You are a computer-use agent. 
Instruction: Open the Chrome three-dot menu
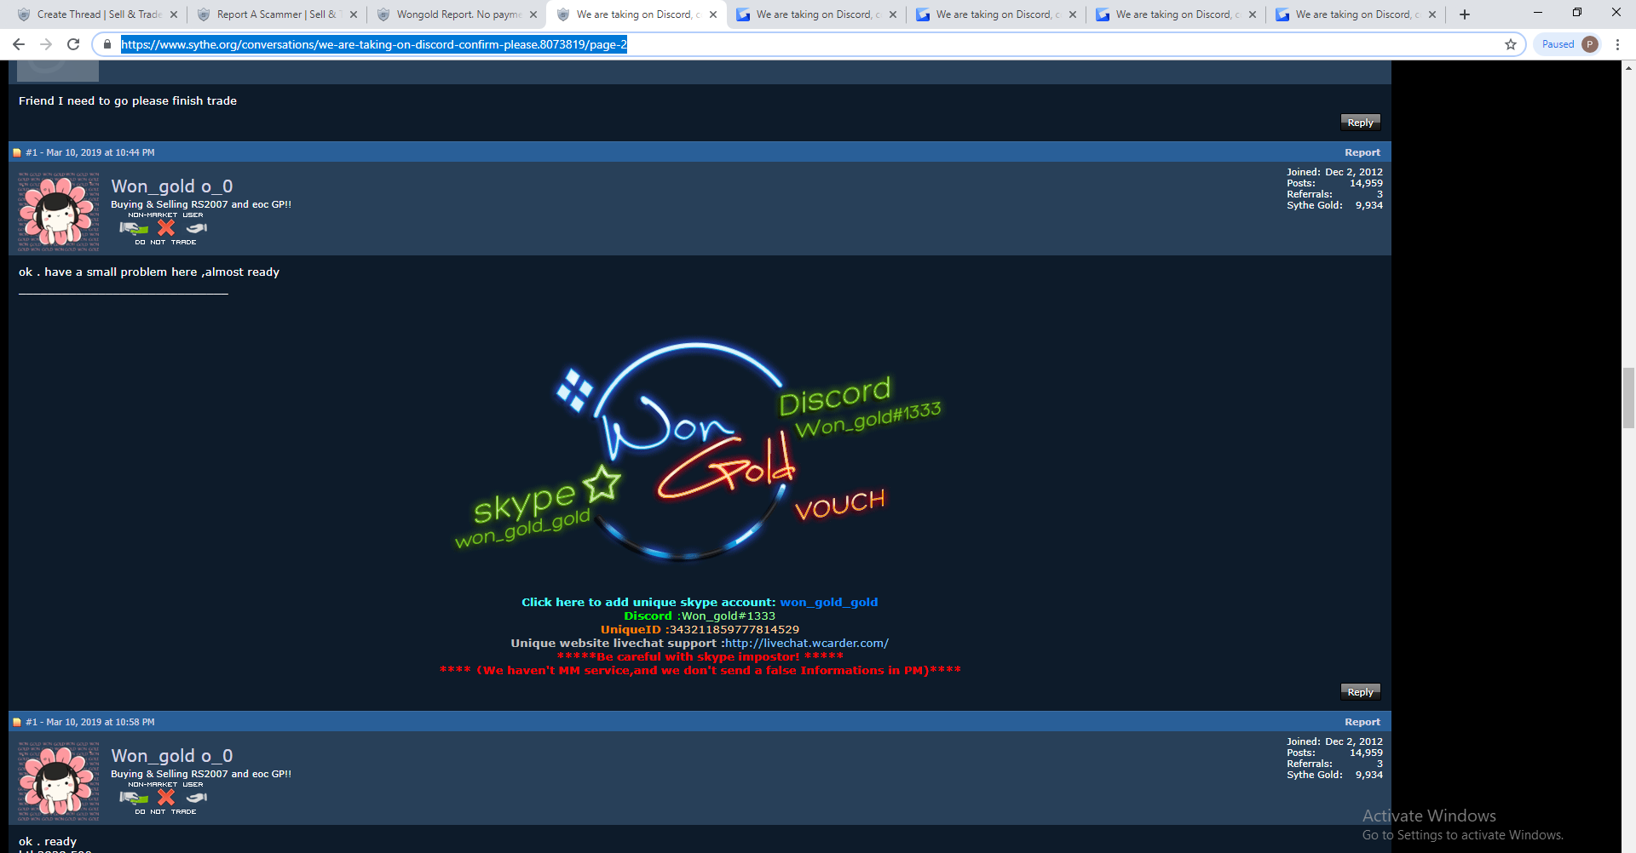coord(1617,44)
